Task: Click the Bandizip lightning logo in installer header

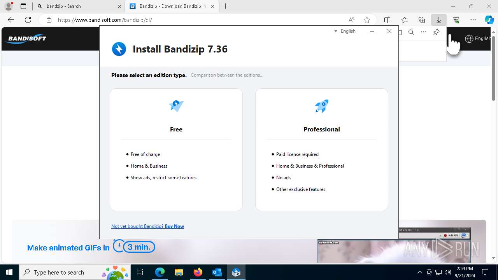Action: [x=119, y=49]
